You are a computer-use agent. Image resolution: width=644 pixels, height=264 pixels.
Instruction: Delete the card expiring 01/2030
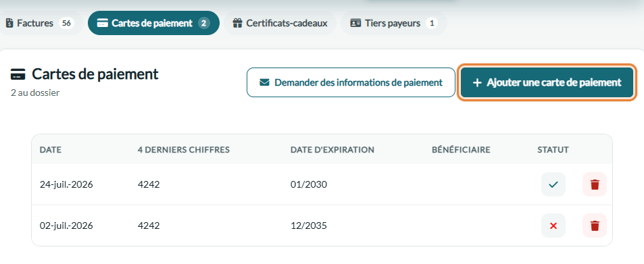pos(594,184)
